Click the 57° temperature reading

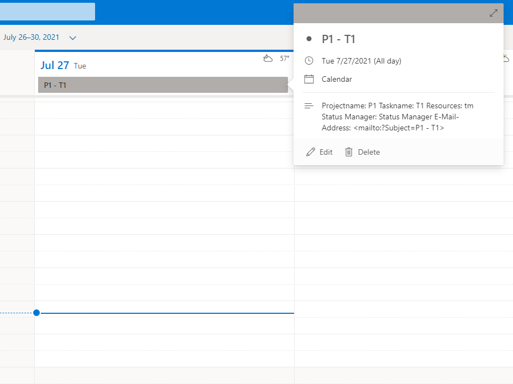pos(284,59)
